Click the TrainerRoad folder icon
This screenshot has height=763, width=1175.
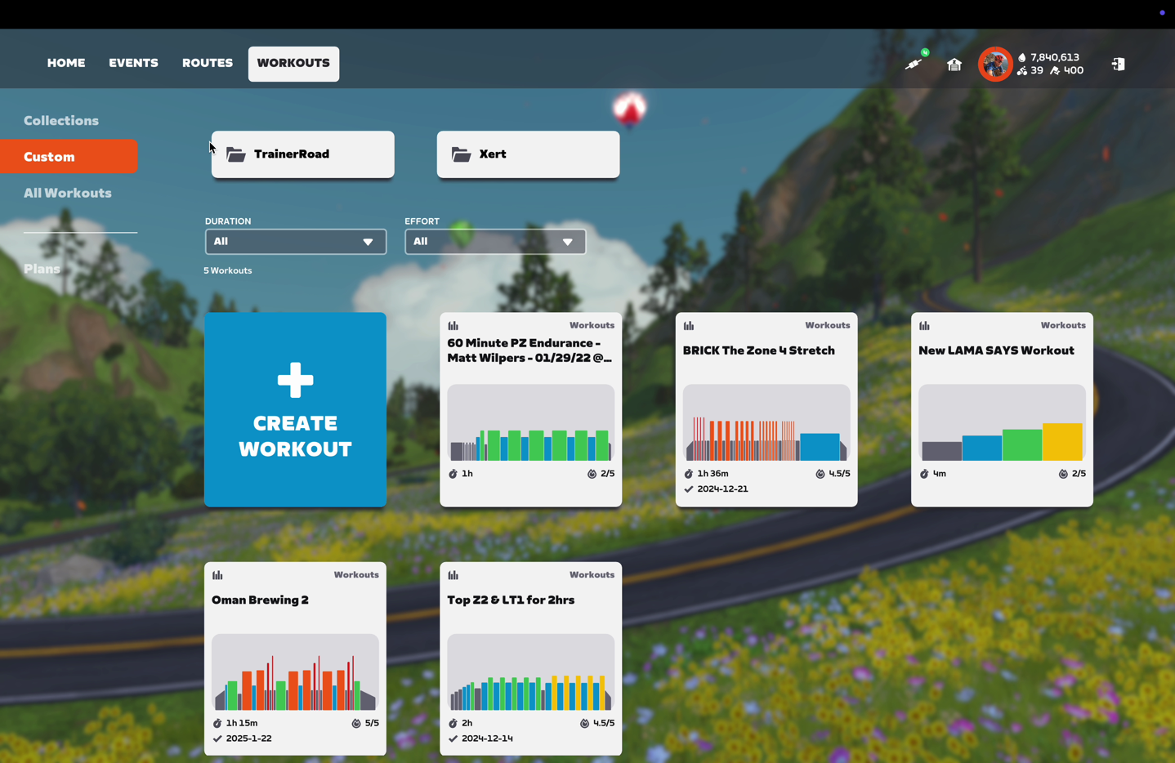236,154
